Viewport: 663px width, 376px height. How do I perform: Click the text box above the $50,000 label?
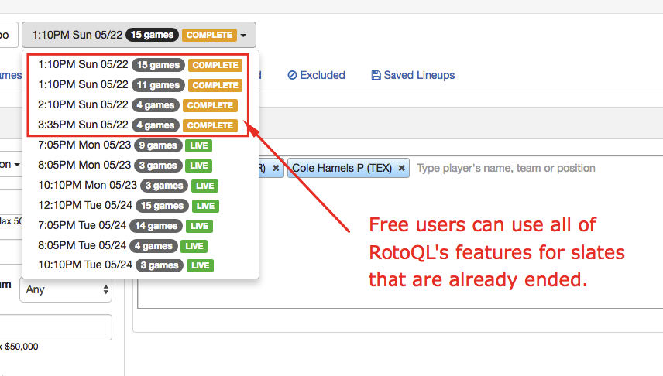tap(56, 327)
